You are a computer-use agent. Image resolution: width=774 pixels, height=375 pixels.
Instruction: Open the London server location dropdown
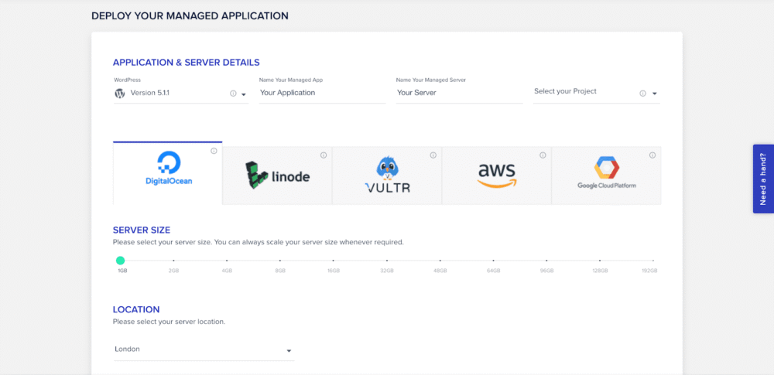(289, 351)
